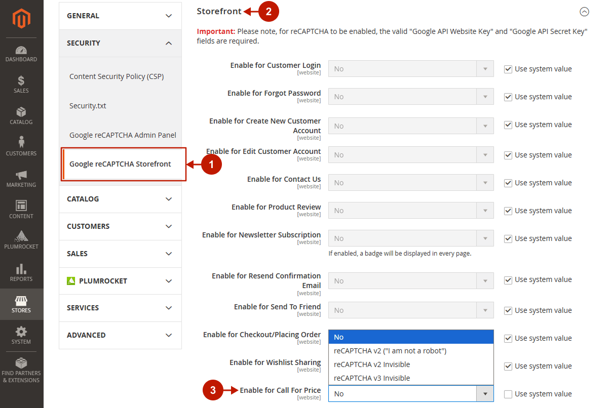
Task: Open the Enable for Product Review dropdown
Action: click(411, 211)
